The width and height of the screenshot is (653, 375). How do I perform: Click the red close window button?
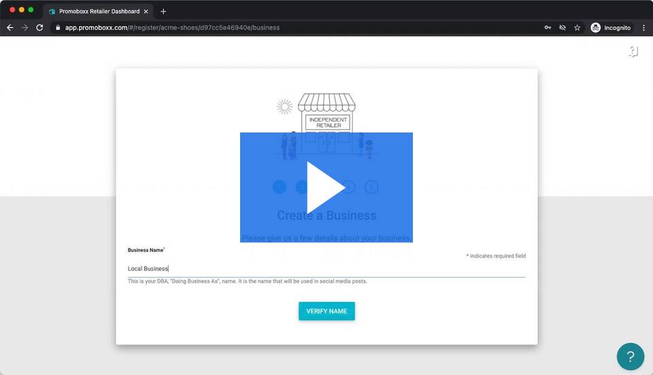click(x=12, y=10)
